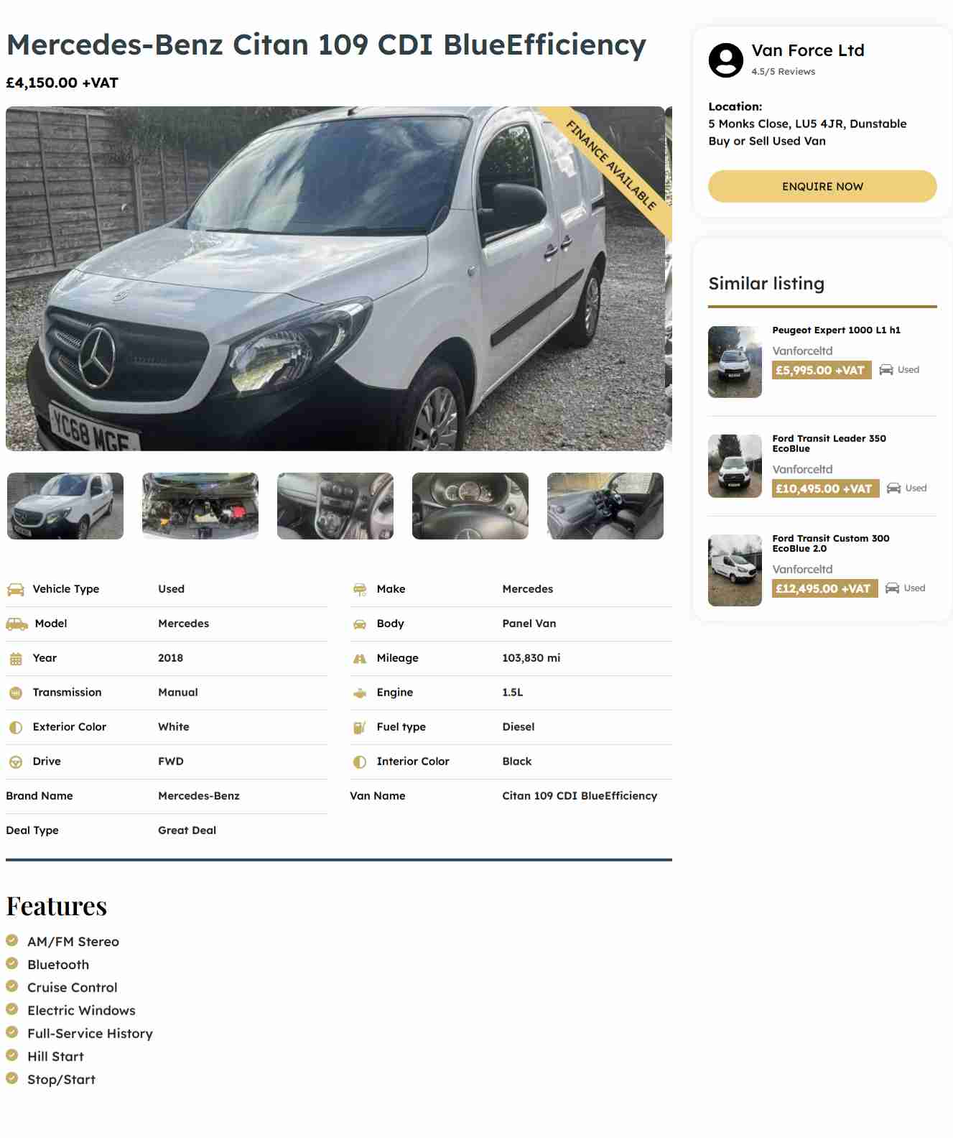This screenshot has height=1138, width=953.
Task: Click the ENQUIRE NOW button
Action: pos(822,186)
